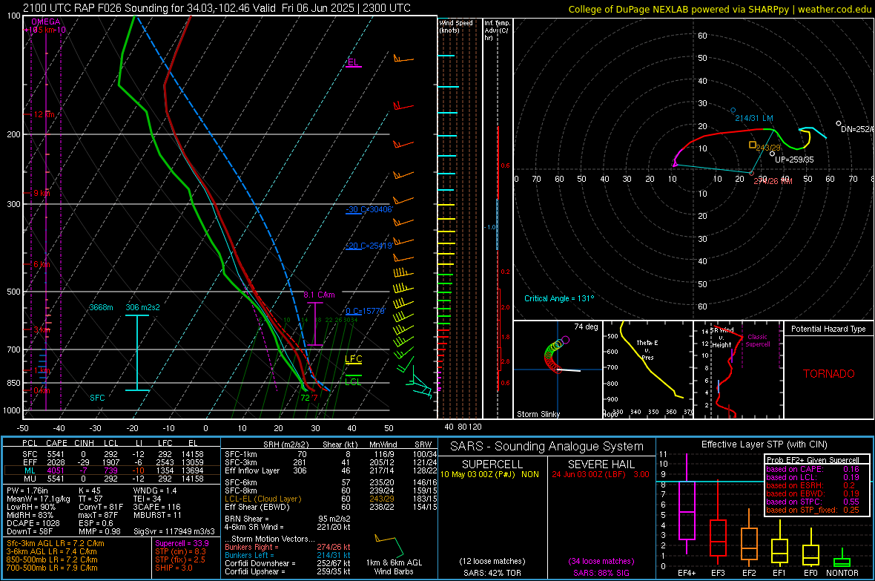This screenshot has width=875, height=581.
Task: Click the -20 C=25419' height label
Action: click(x=369, y=246)
